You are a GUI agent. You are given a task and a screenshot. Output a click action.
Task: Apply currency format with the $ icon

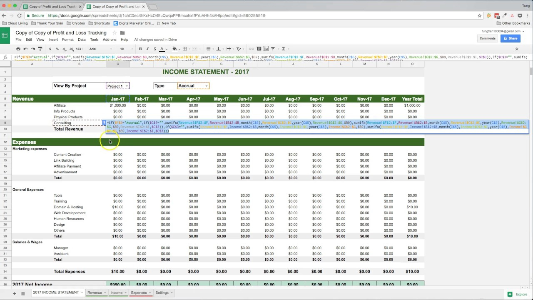(50, 49)
